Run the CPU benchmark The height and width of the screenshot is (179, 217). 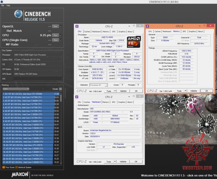[55, 35]
